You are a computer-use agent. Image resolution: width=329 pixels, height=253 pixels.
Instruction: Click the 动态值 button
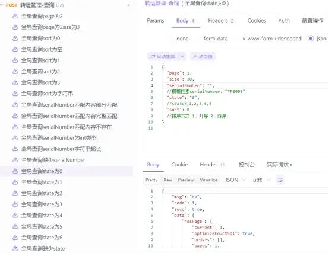pos(203,56)
